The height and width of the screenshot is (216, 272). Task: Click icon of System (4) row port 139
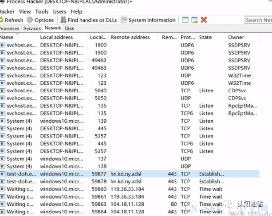(x=3, y=121)
